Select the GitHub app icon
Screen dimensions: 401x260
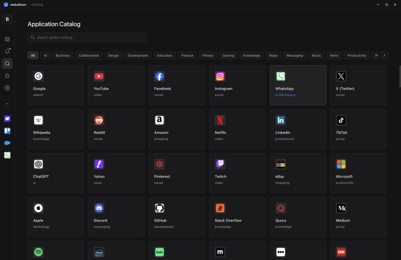159,208
